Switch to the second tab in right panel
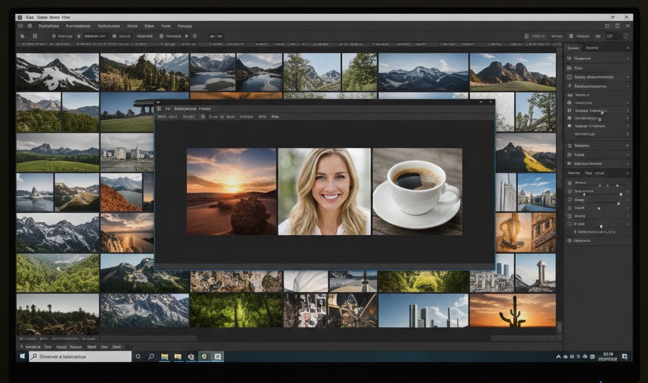 [592, 48]
